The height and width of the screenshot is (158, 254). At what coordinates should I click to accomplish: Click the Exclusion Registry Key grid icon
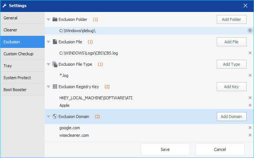coord(55,87)
